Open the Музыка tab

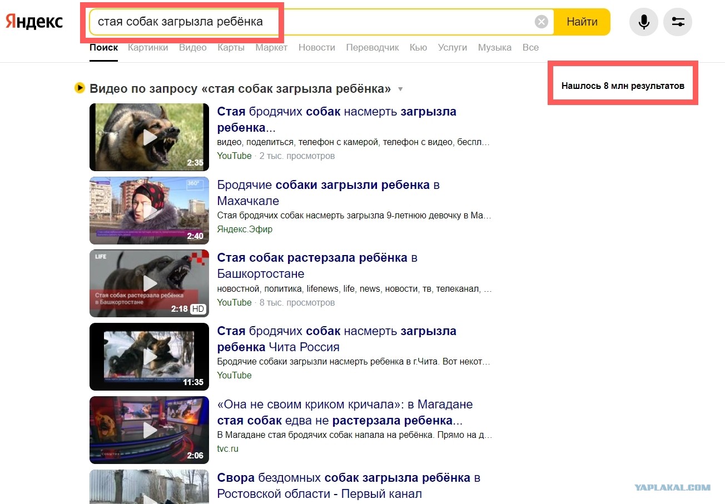[495, 47]
